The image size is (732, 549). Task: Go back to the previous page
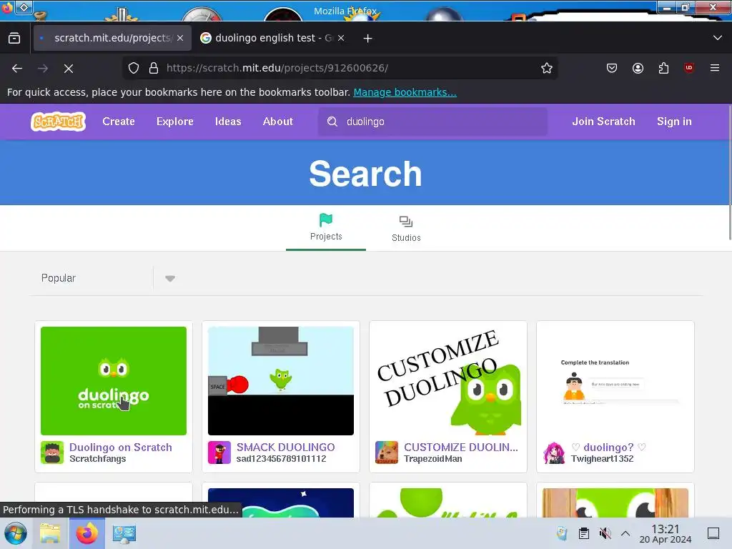pos(17,68)
